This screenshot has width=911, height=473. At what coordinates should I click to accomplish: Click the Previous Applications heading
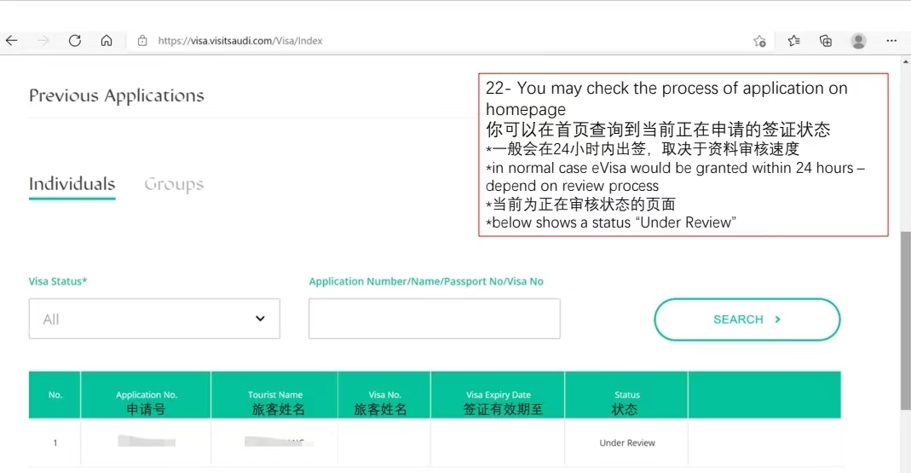pyautogui.click(x=117, y=95)
